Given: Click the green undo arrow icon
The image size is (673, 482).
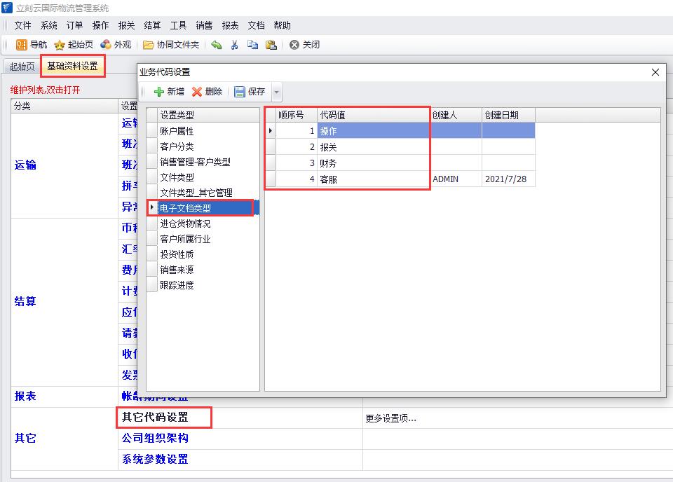Looking at the screenshot, I should point(217,45).
